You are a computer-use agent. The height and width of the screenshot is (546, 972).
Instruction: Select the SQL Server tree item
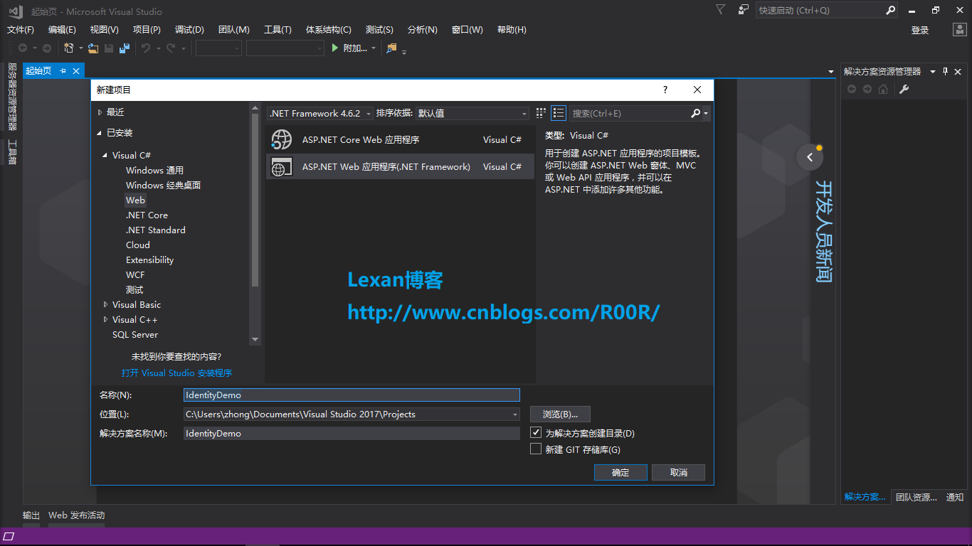click(x=135, y=334)
